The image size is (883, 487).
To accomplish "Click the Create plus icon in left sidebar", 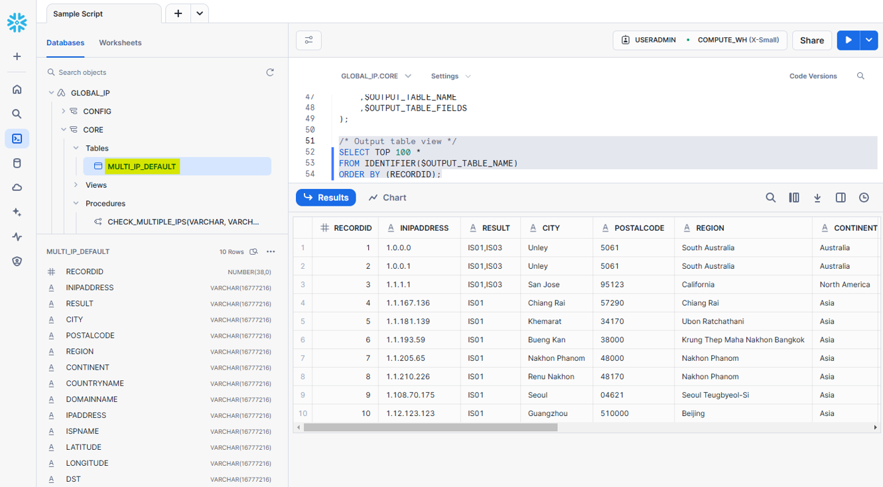I will [x=17, y=56].
